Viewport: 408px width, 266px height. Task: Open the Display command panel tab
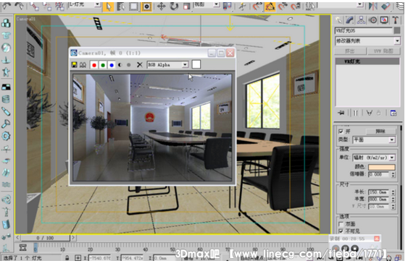pos(384,20)
